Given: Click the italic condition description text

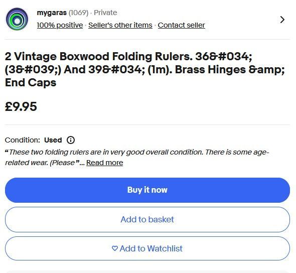Looking at the screenshot, I should click(137, 157).
